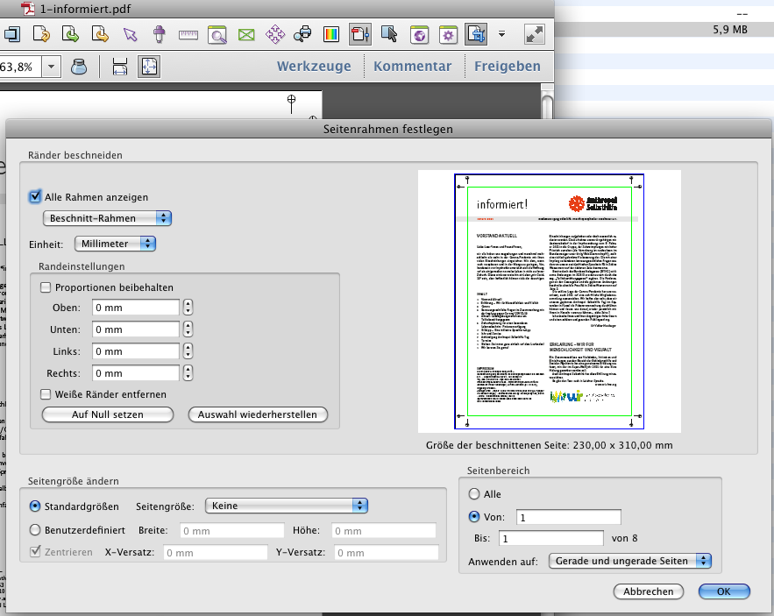Click the Rechts margin input field
This screenshot has height=616, width=774.
(136, 373)
